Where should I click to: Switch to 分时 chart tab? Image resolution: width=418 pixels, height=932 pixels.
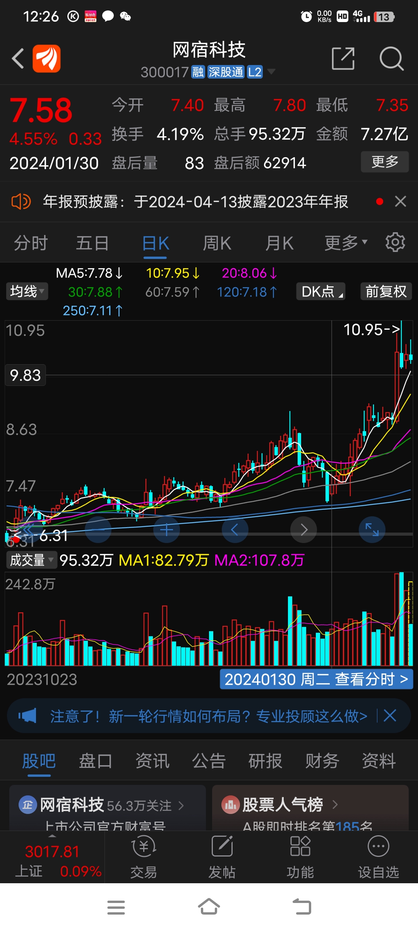pos(31,243)
